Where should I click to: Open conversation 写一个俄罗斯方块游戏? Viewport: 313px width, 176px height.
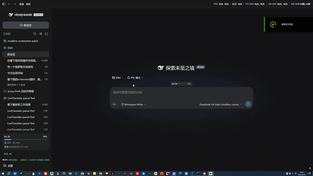pos(25,67)
